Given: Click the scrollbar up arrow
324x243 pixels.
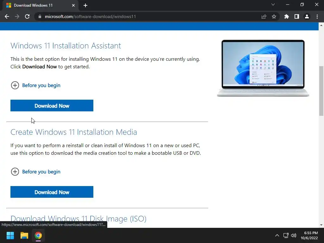Looking at the screenshot, I should click(321, 25).
